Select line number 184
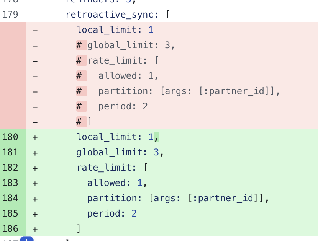Viewport: 318px width, 241px height. point(10,198)
